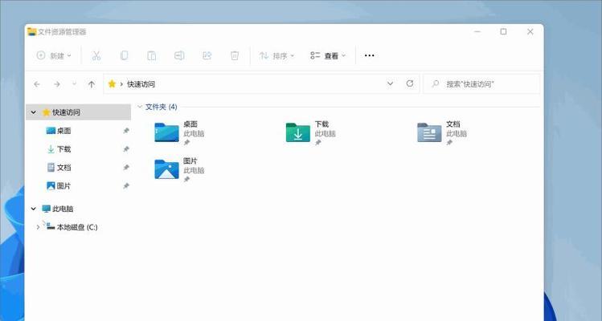Image resolution: width=602 pixels, height=321 pixels.
Task: Click the Share icon in toolbar
Action: pyautogui.click(x=207, y=55)
